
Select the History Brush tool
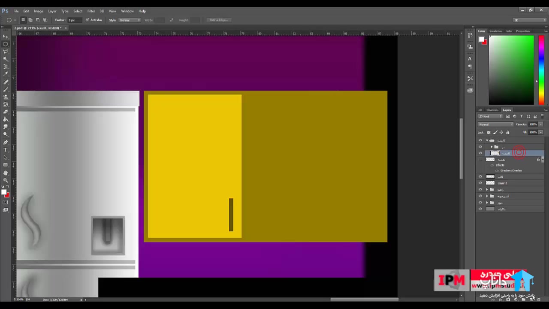point(6,104)
